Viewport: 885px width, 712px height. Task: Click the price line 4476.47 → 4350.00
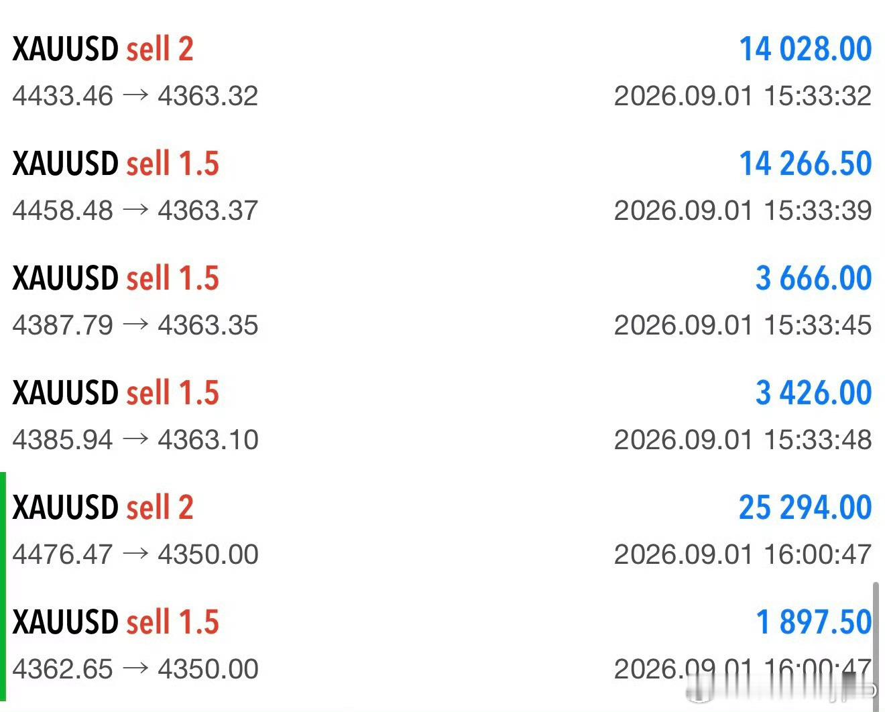[135, 554]
